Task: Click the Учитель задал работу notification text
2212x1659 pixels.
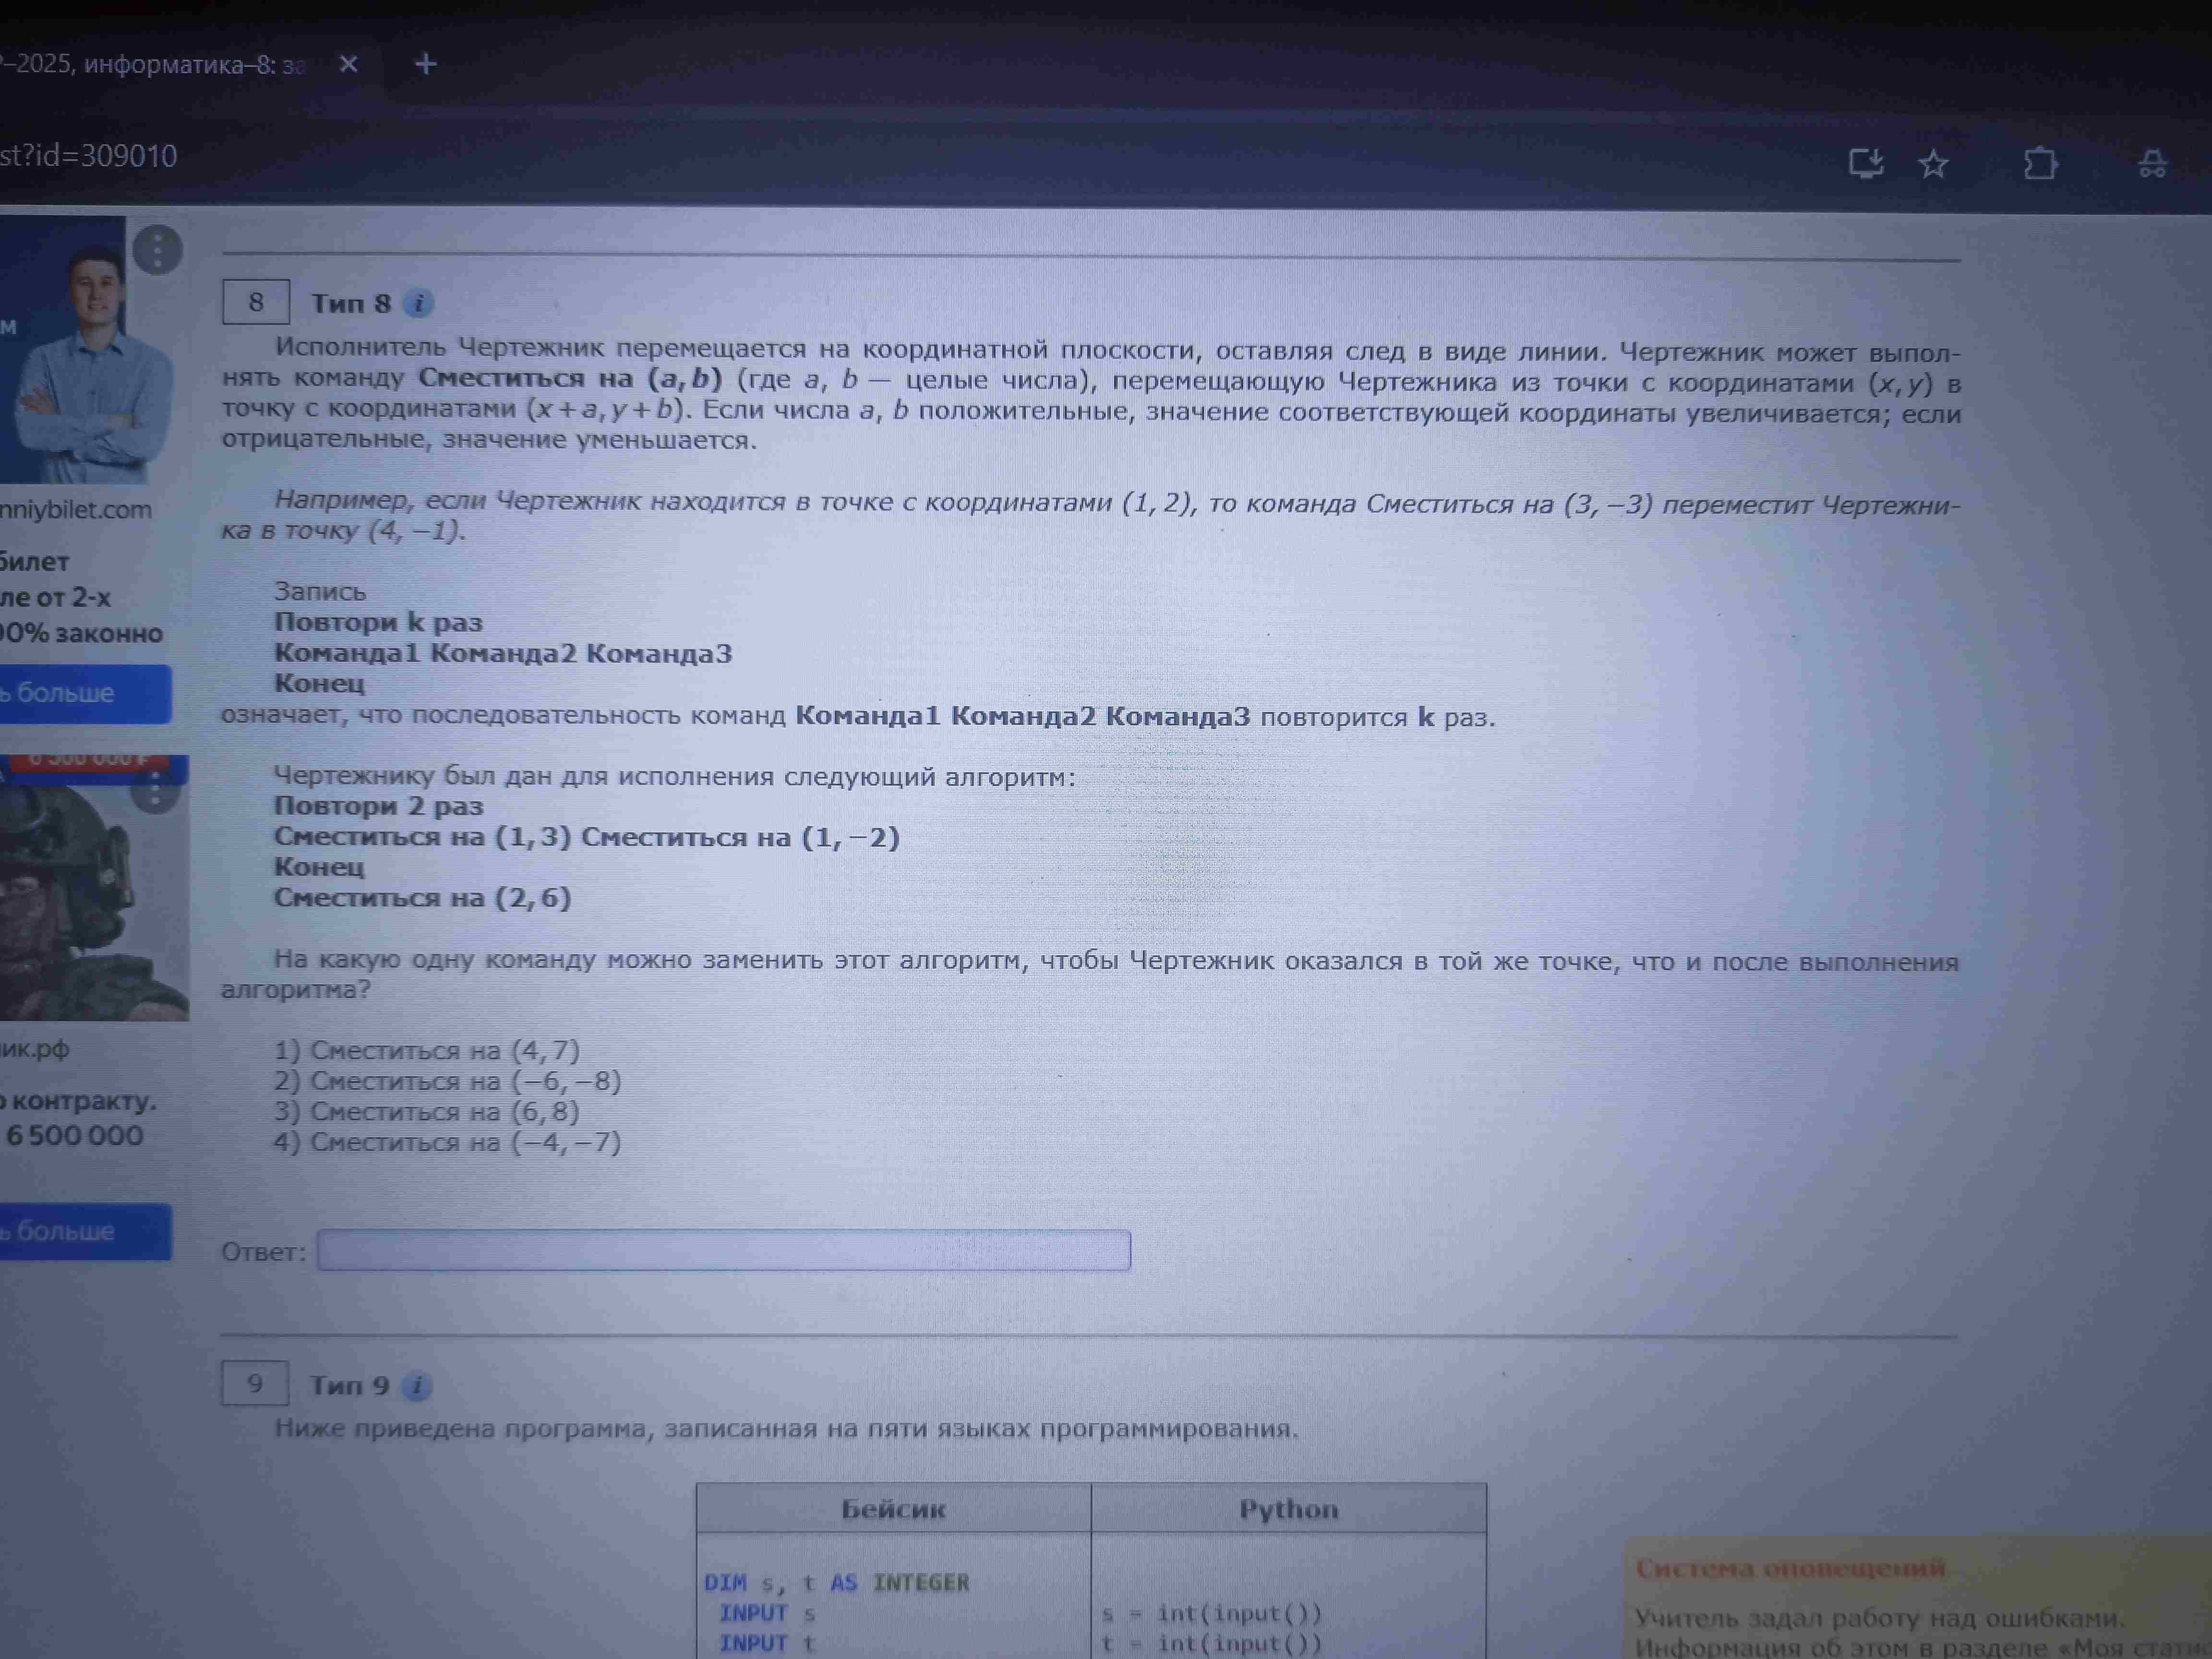Action: (1880, 1618)
